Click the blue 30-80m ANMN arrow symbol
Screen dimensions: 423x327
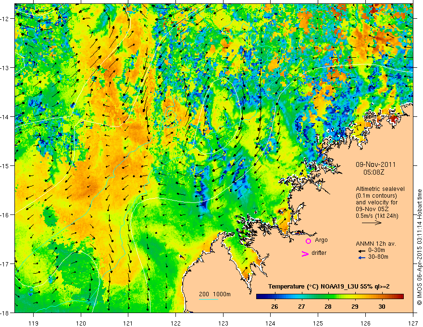tap(362, 258)
